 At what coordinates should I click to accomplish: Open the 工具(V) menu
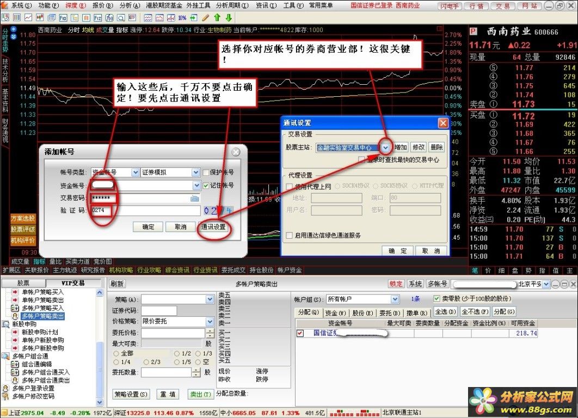[293, 5]
